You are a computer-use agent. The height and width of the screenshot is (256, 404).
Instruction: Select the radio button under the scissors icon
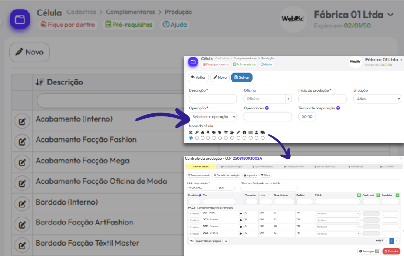191,138
